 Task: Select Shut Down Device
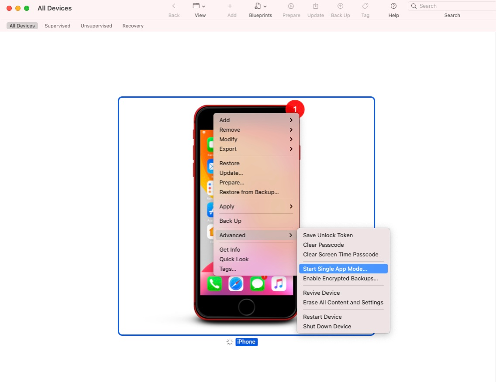click(x=343, y=326)
